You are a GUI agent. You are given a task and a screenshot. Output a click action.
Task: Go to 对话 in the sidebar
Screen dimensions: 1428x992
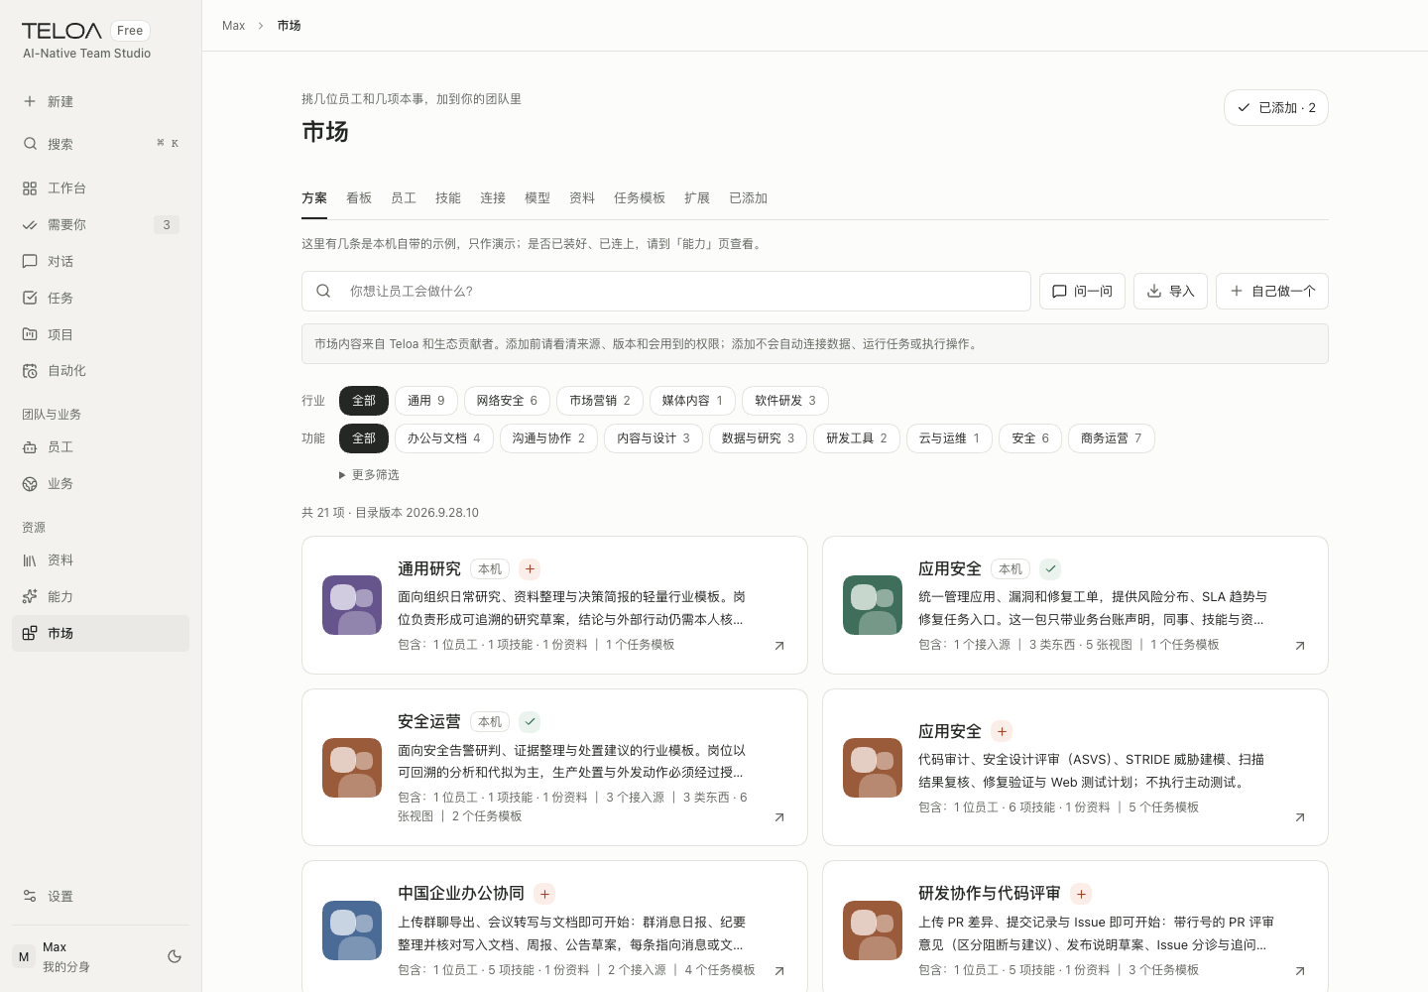100,262
